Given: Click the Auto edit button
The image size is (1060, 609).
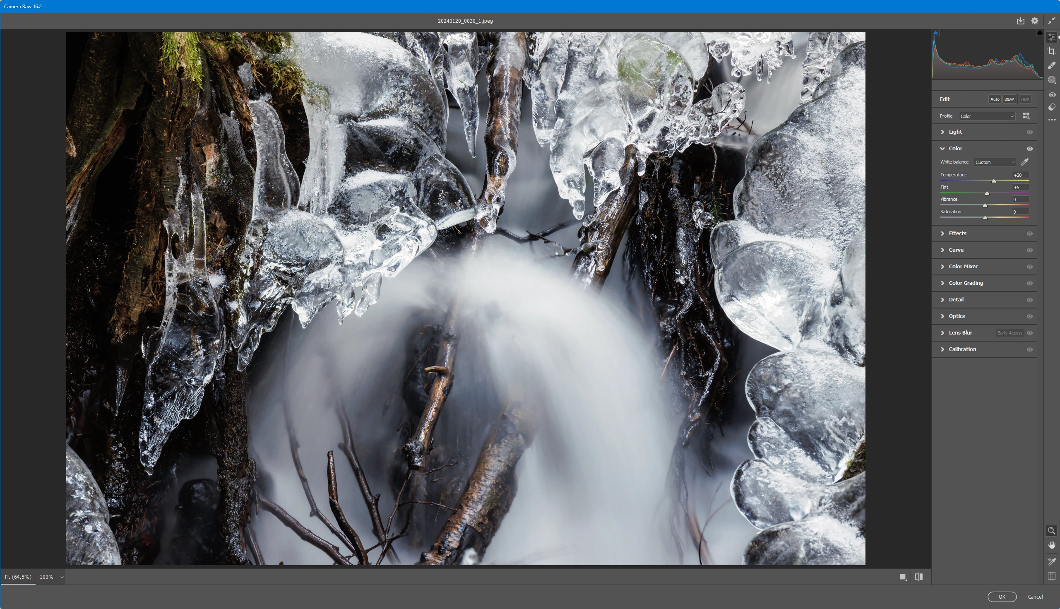Looking at the screenshot, I should (x=994, y=99).
